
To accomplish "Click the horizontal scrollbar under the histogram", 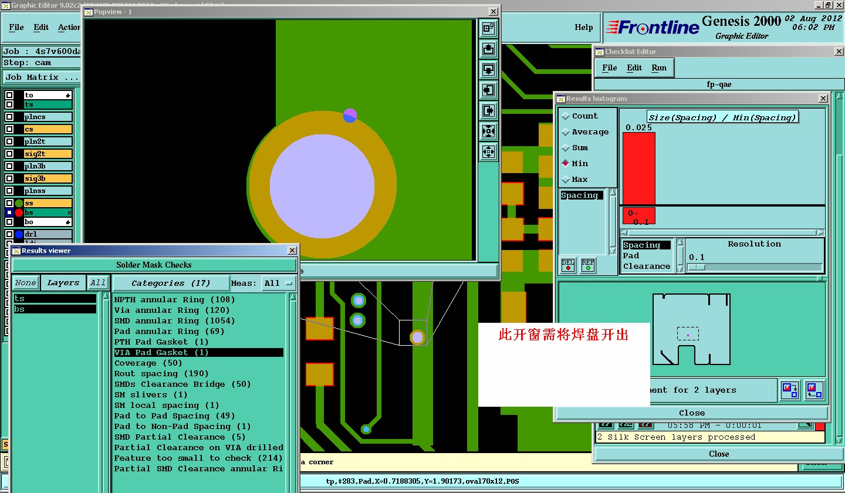I will [x=723, y=232].
